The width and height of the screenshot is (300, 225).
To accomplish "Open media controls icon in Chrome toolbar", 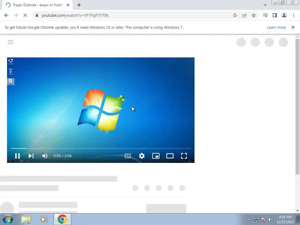I will [265, 15].
